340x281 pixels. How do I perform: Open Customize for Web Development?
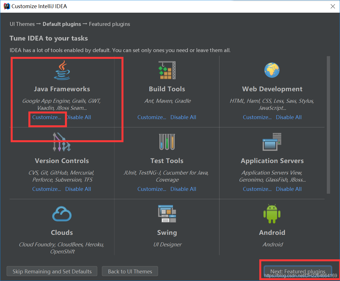[257, 117]
